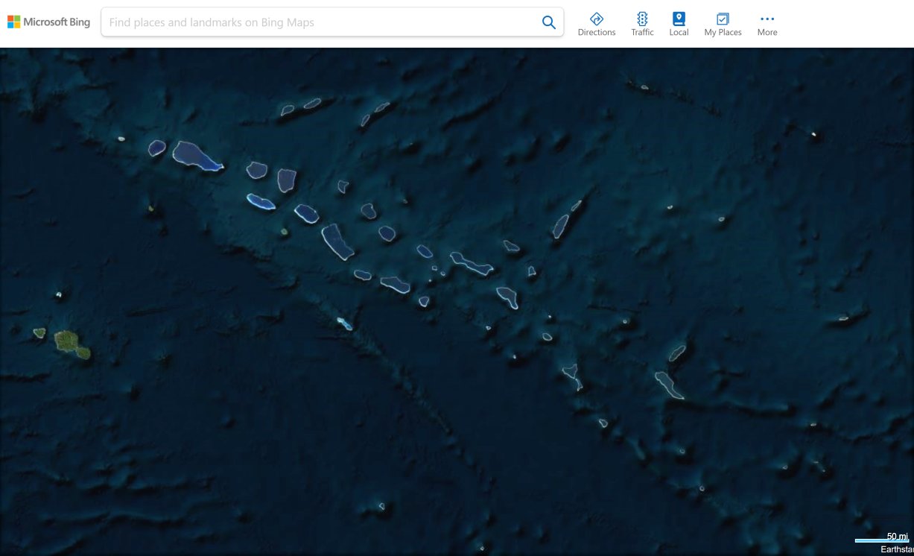
Task: Open the Local book icon
Action: [x=679, y=24]
